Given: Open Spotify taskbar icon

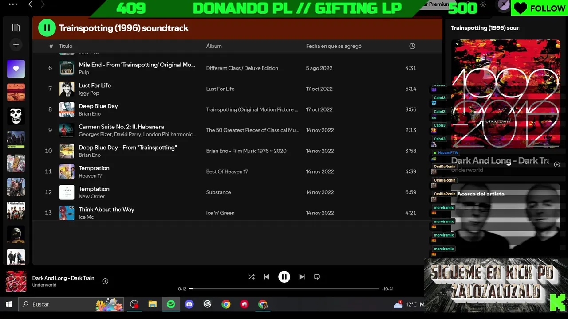Looking at the screenshot, I should 171,304.
